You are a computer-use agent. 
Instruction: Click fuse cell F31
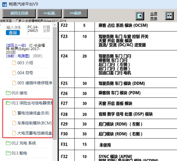point(64,144)
